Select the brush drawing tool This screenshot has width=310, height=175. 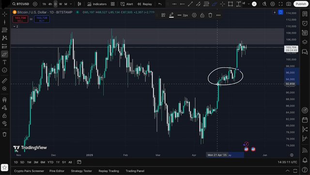tap(4, 54)
